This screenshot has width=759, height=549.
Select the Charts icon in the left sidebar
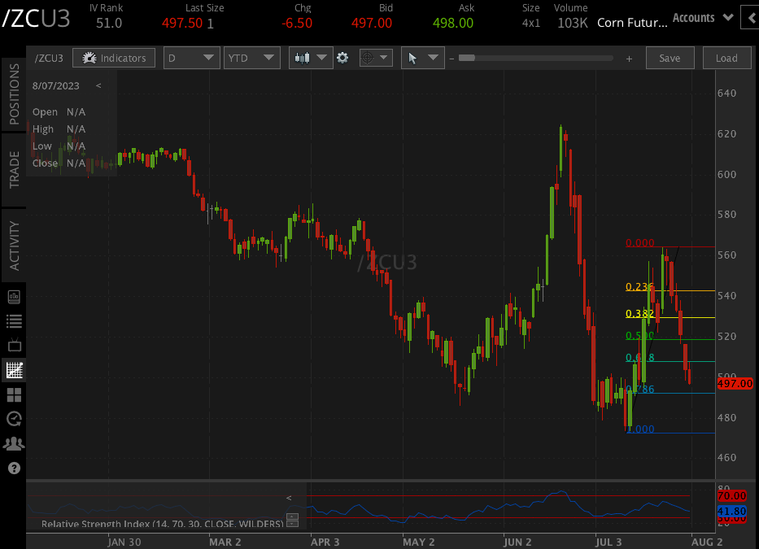click(13, 370)
